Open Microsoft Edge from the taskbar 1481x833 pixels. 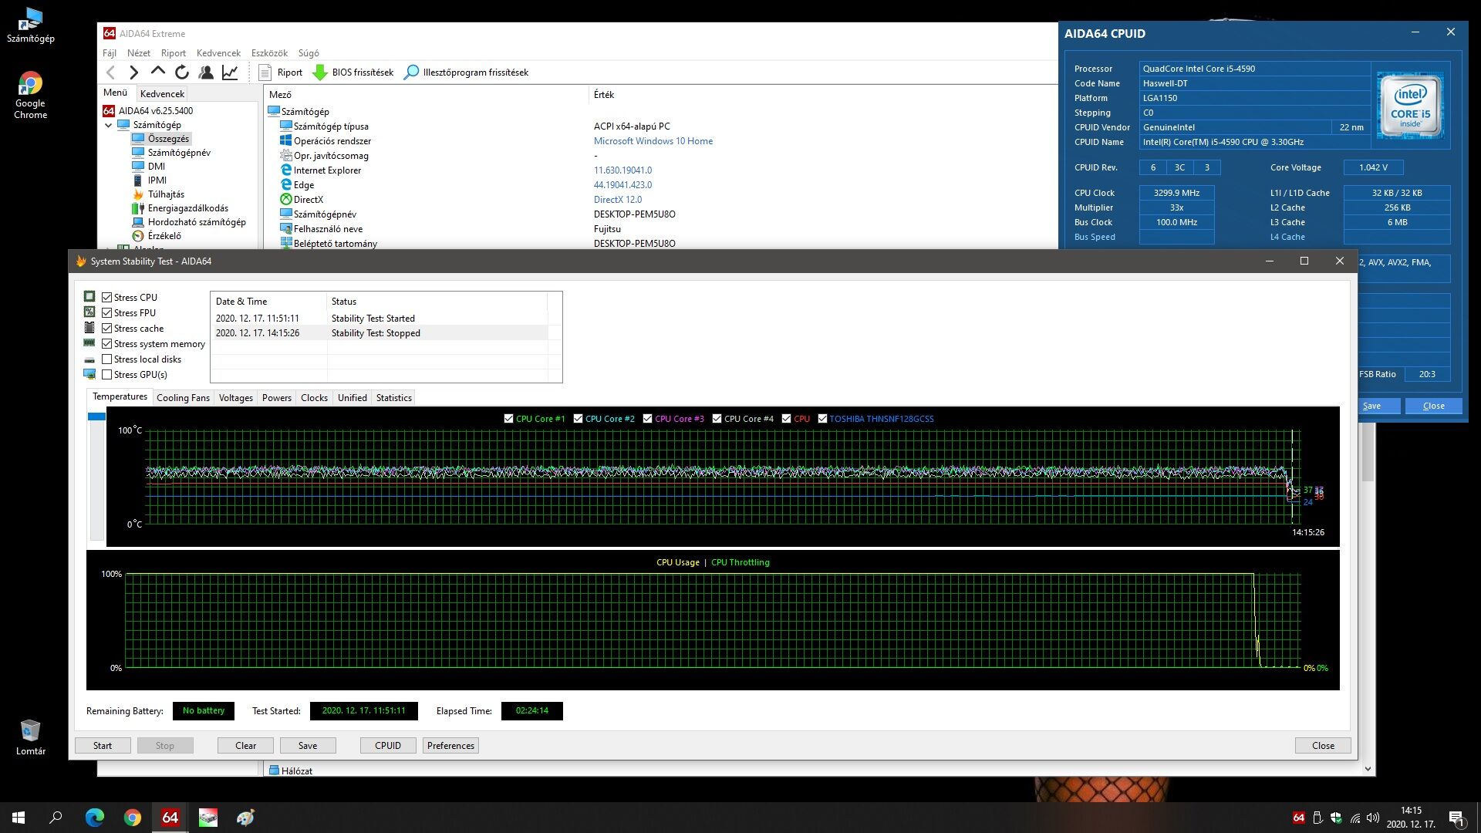click(94, 818)
